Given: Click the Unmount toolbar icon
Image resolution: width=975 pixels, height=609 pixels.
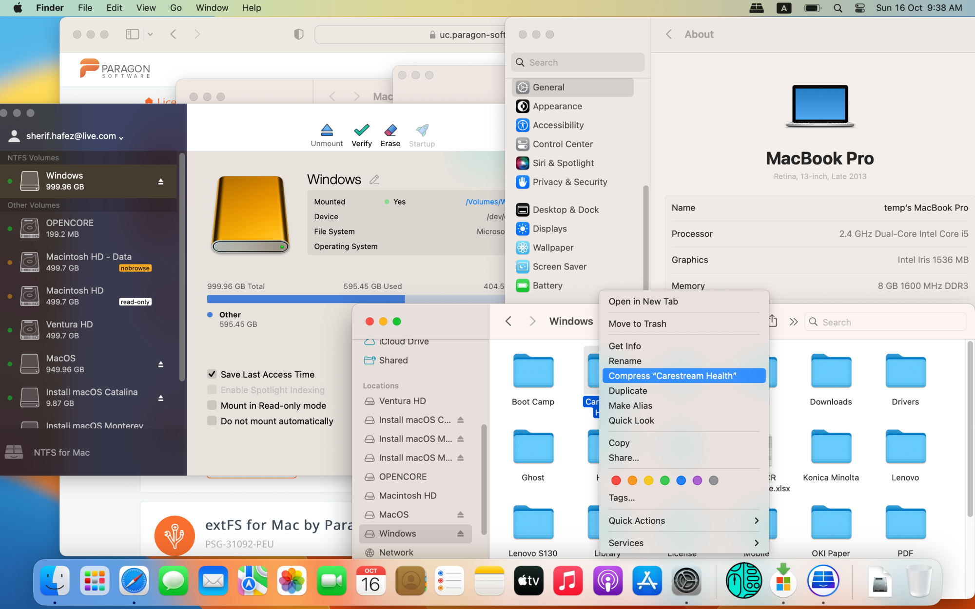Looking at the screenshot, I should [x=327, y=130].
